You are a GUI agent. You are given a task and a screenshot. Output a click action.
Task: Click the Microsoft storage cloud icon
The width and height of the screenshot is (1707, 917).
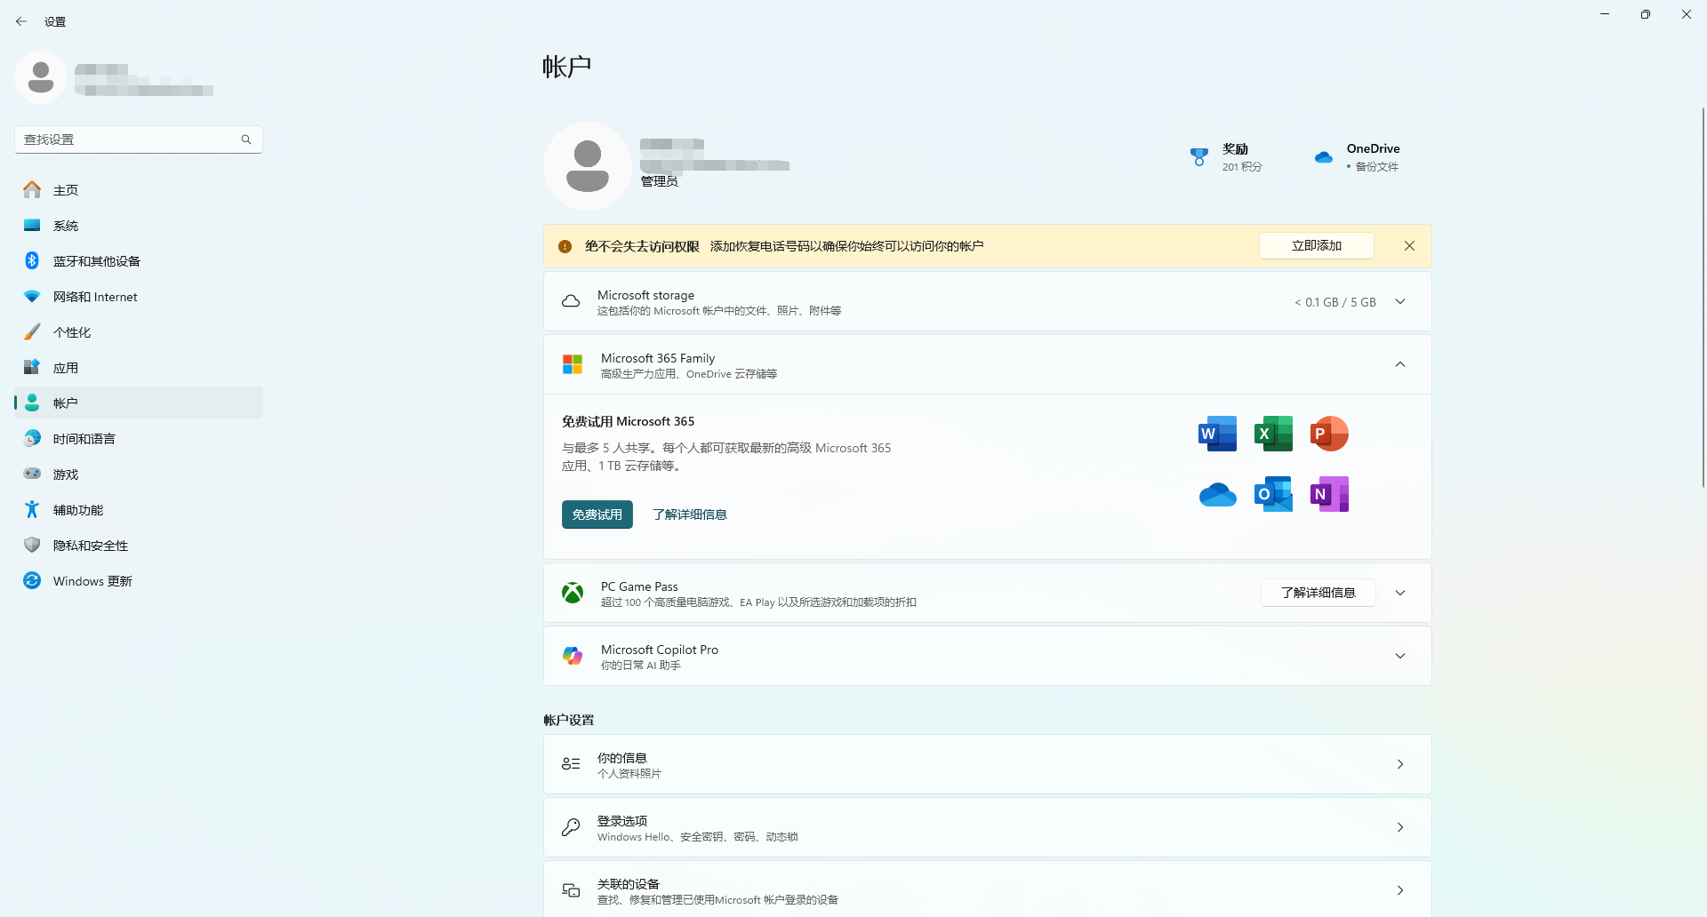[x=571, y=302]
